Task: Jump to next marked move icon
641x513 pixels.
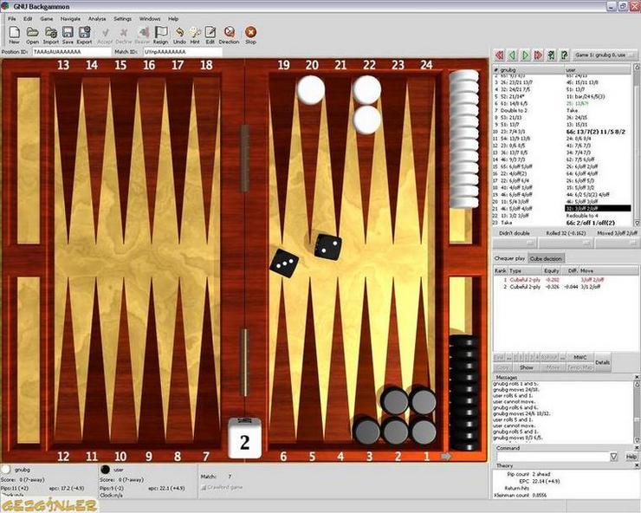Action: click(551, 55)
